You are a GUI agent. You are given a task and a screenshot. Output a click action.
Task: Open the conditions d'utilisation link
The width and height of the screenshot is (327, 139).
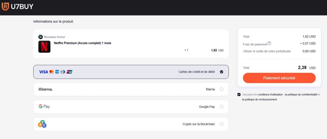(x=270, y=95)
